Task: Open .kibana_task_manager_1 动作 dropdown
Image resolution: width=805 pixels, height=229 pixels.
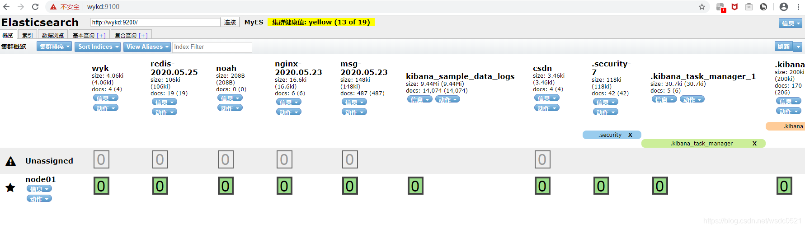Action: pos(692,99)
